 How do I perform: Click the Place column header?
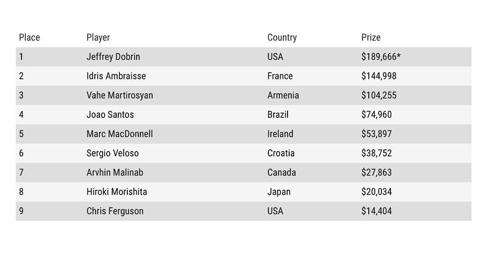(29, 37)
